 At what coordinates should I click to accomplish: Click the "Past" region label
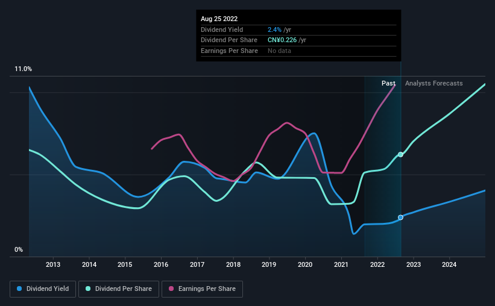click(388, 83)
